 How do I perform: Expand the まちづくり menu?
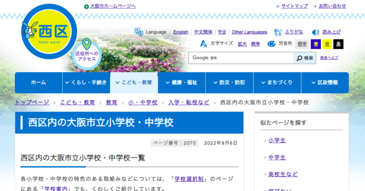coord(277,82)
